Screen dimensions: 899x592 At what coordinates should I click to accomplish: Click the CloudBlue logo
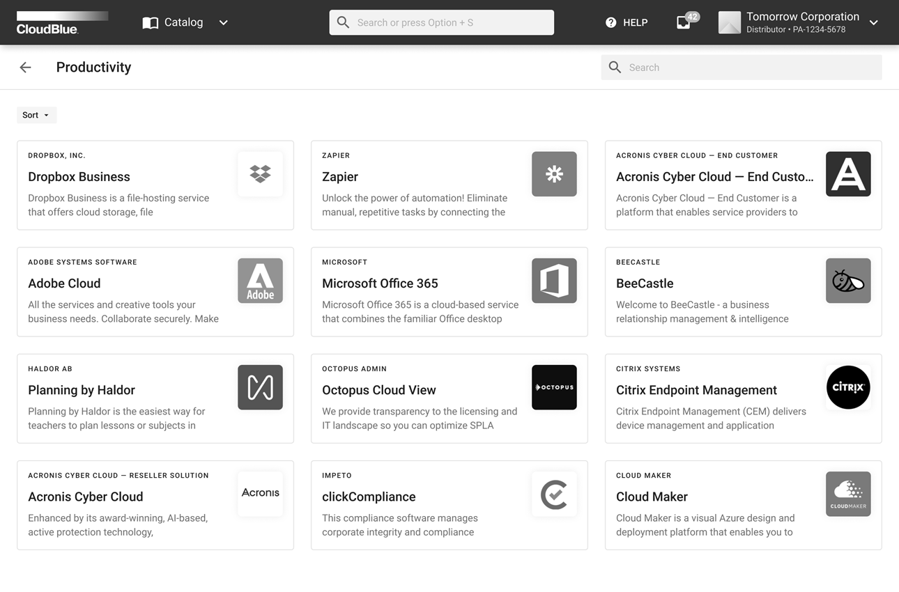coord(61,22)
